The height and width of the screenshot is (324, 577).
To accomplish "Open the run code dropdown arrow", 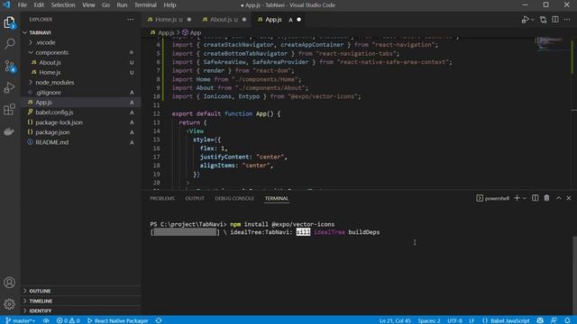I will tap(533, 20).
